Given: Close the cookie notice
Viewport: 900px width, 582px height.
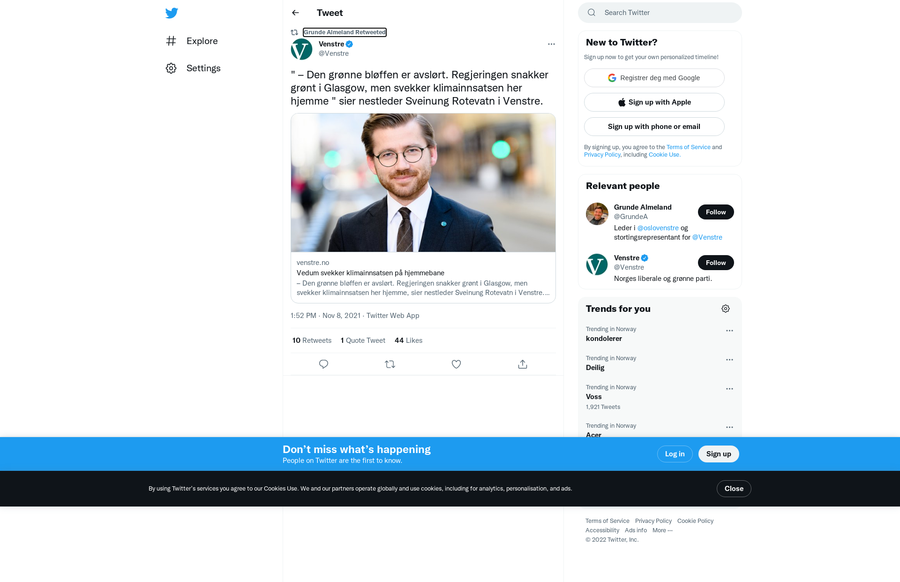Looking at the screenshot, I should click(x=734, y=489).
